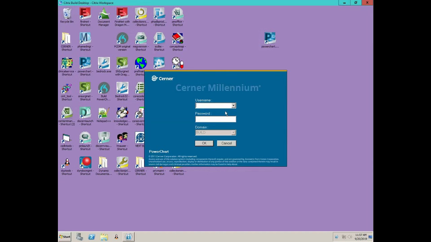
Task: Open the collectionpri... shortcut icon
Action: point(122,166)
